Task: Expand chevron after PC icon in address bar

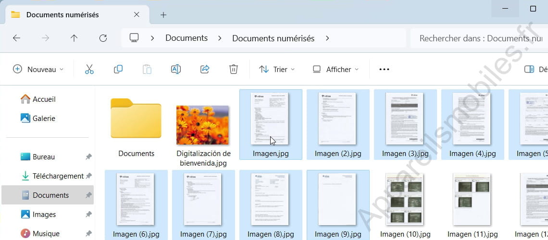Action: coord(152,38)
